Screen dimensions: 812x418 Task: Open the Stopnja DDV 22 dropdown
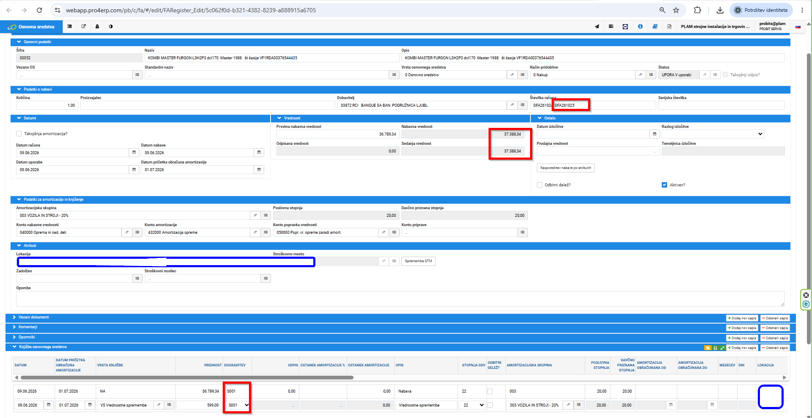coord(473,405)
